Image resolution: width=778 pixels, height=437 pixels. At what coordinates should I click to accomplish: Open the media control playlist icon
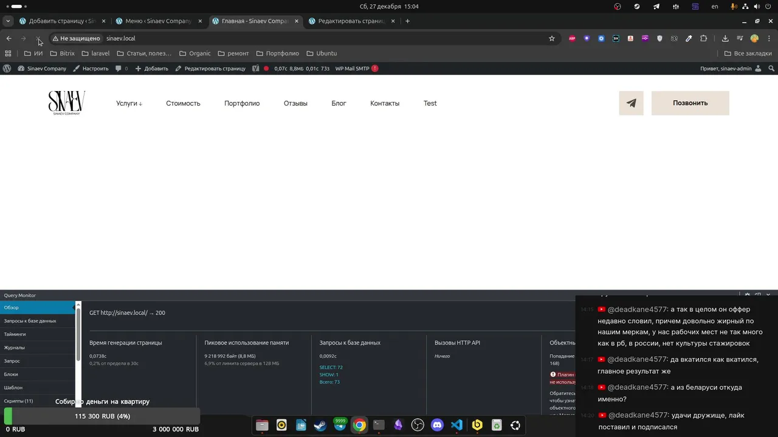click(x=740, y=38)
